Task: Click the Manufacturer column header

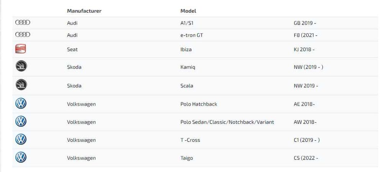Action: 84,11
